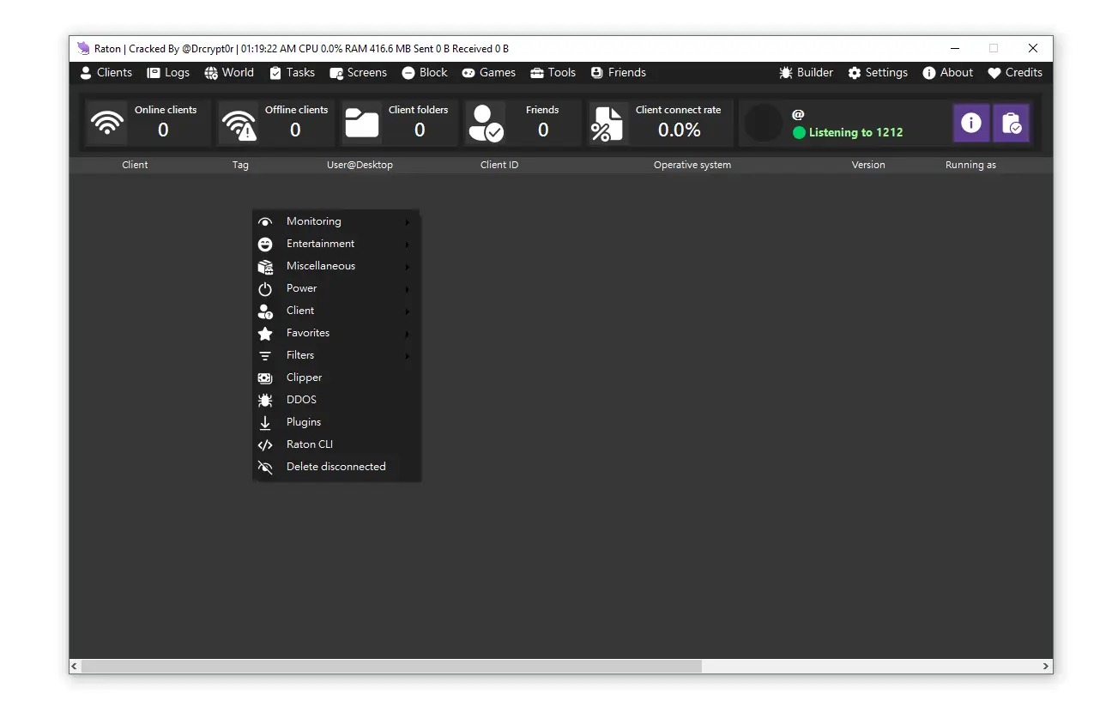Click the purple info icon button
Image resolution: width=1118 pixels, height=719 pixels.
coord(970,124)
